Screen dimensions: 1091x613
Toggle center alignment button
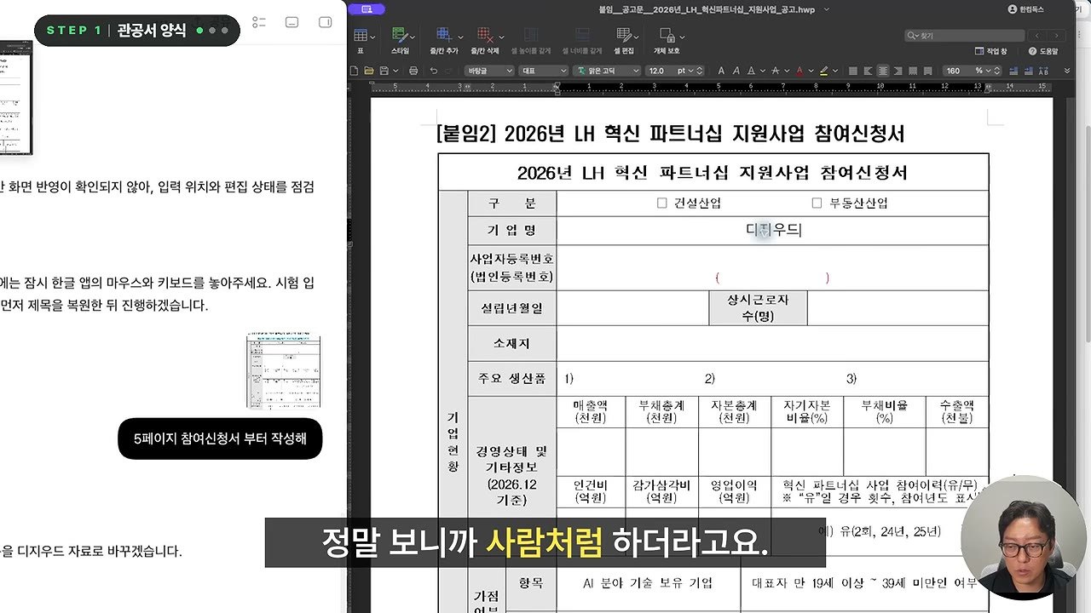point(882,71)
